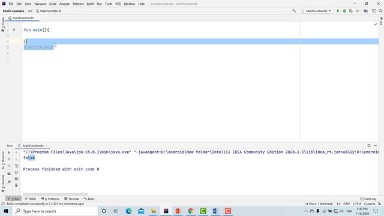
Task: Open Search Everywhere magnifier
Action: [x=380, y=11]
